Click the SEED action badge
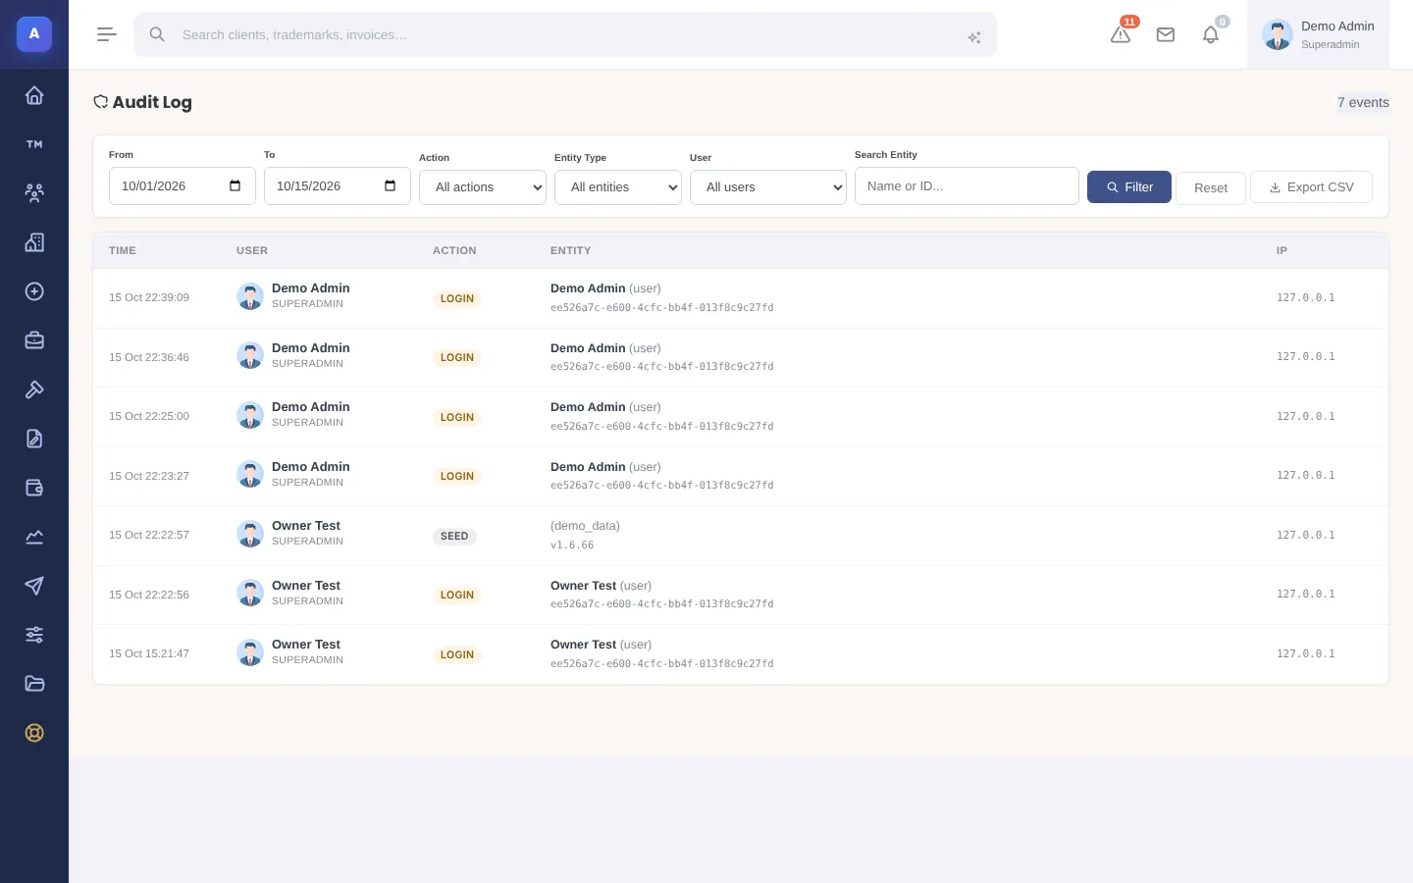This screenshot has height=883, width=1413. (454, 537)
